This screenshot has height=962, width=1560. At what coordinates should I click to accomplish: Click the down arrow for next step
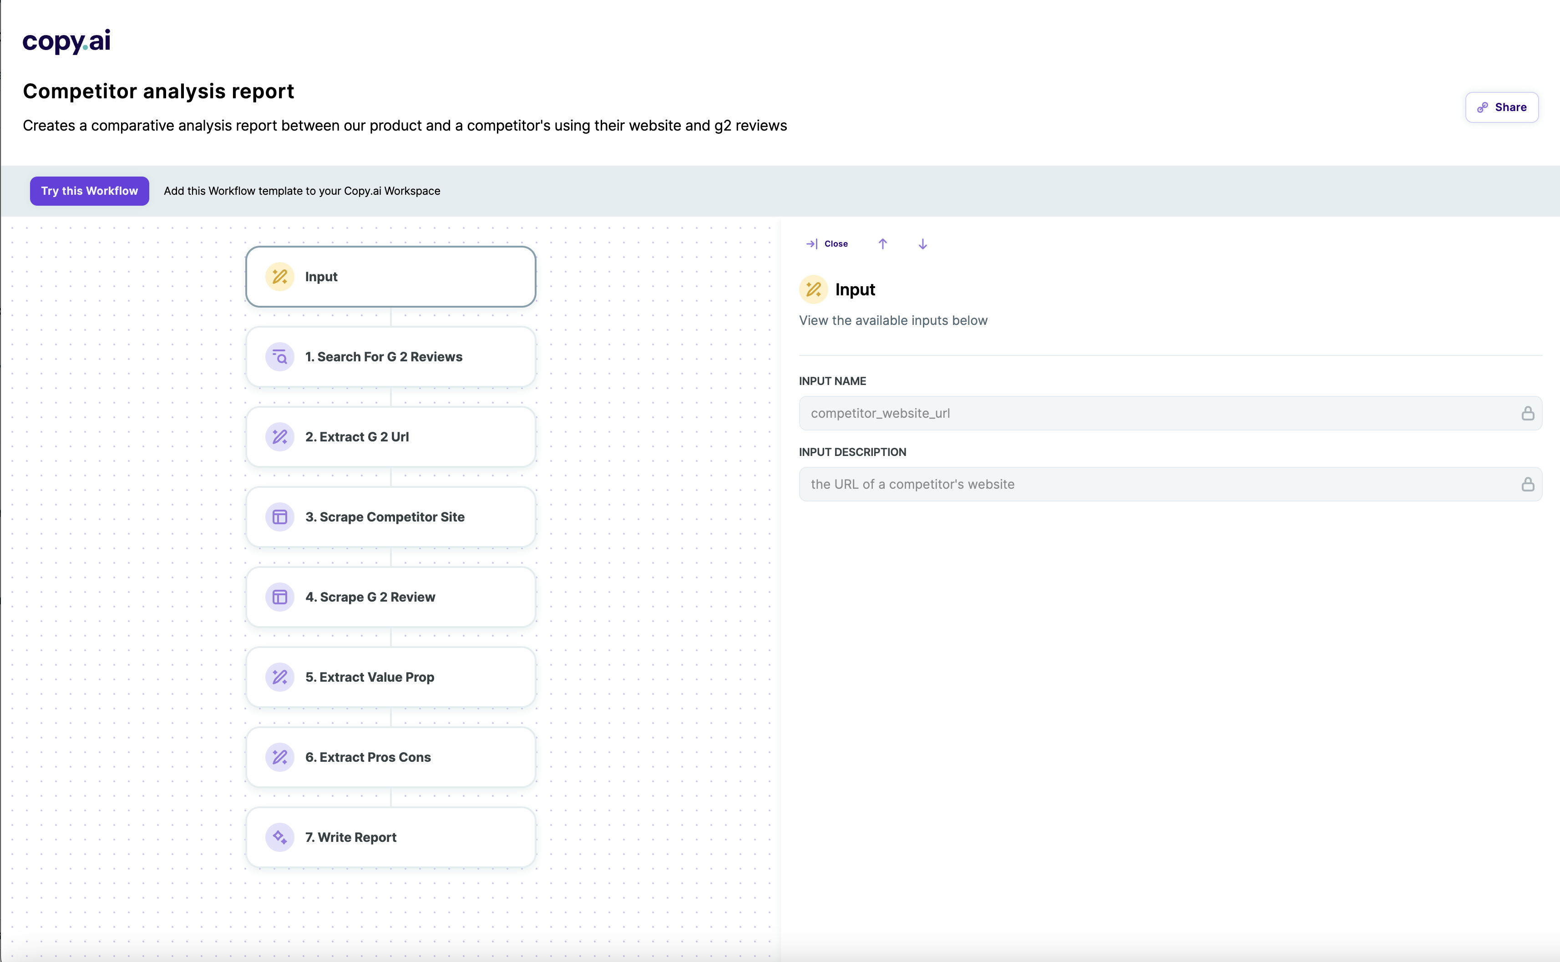pos(922,243)
